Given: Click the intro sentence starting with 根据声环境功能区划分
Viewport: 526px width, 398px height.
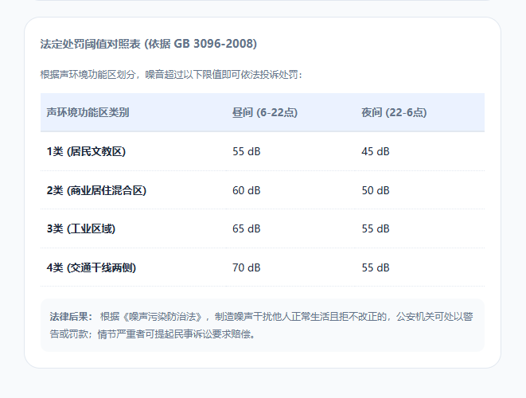Looking at the screenshot, I should coord(171,75).
